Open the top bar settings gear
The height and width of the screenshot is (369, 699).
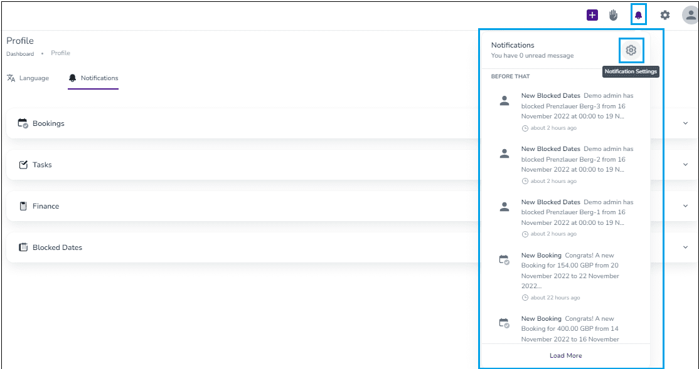tap(664, 15)
